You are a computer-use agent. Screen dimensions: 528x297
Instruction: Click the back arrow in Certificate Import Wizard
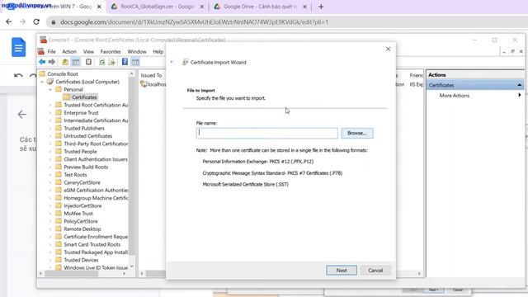(172, 62)
